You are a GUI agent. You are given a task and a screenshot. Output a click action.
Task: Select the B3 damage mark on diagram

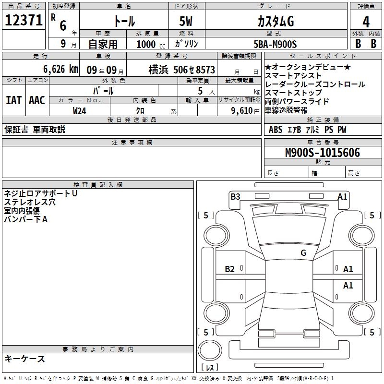pos(235,197)
